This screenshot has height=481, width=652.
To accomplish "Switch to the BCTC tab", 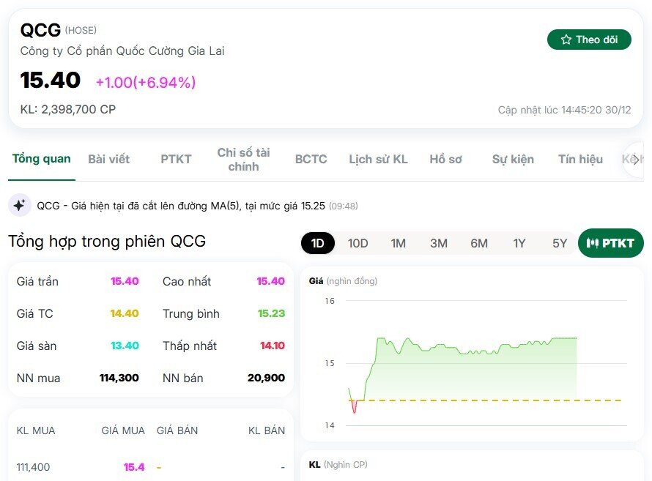I will [x=311, y=159].
